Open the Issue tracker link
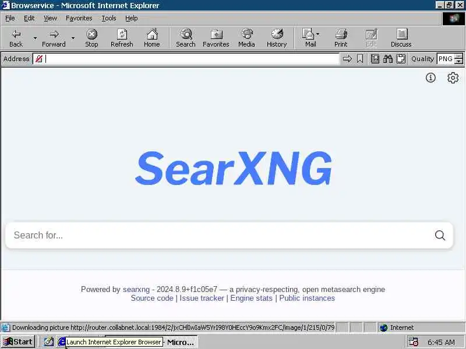 [x=202, y=298]
